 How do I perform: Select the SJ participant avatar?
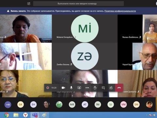[111, 105]
